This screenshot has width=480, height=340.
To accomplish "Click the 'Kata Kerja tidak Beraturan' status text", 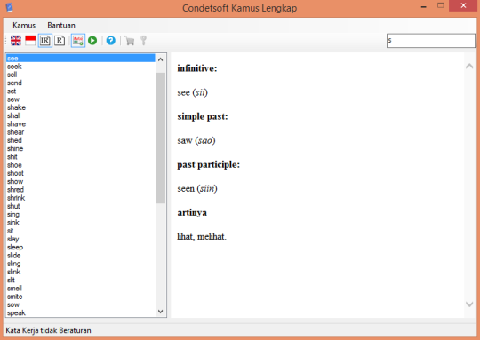I will point(48,330).
